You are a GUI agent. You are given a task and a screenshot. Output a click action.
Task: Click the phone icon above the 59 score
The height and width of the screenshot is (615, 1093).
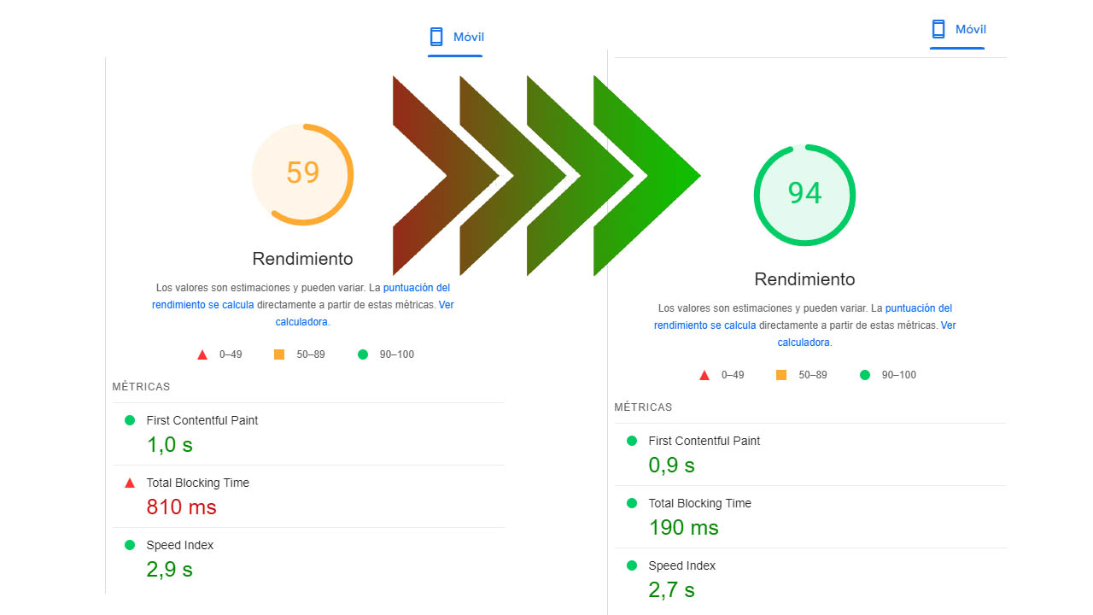pyautogui.click(x=436, y=37)
